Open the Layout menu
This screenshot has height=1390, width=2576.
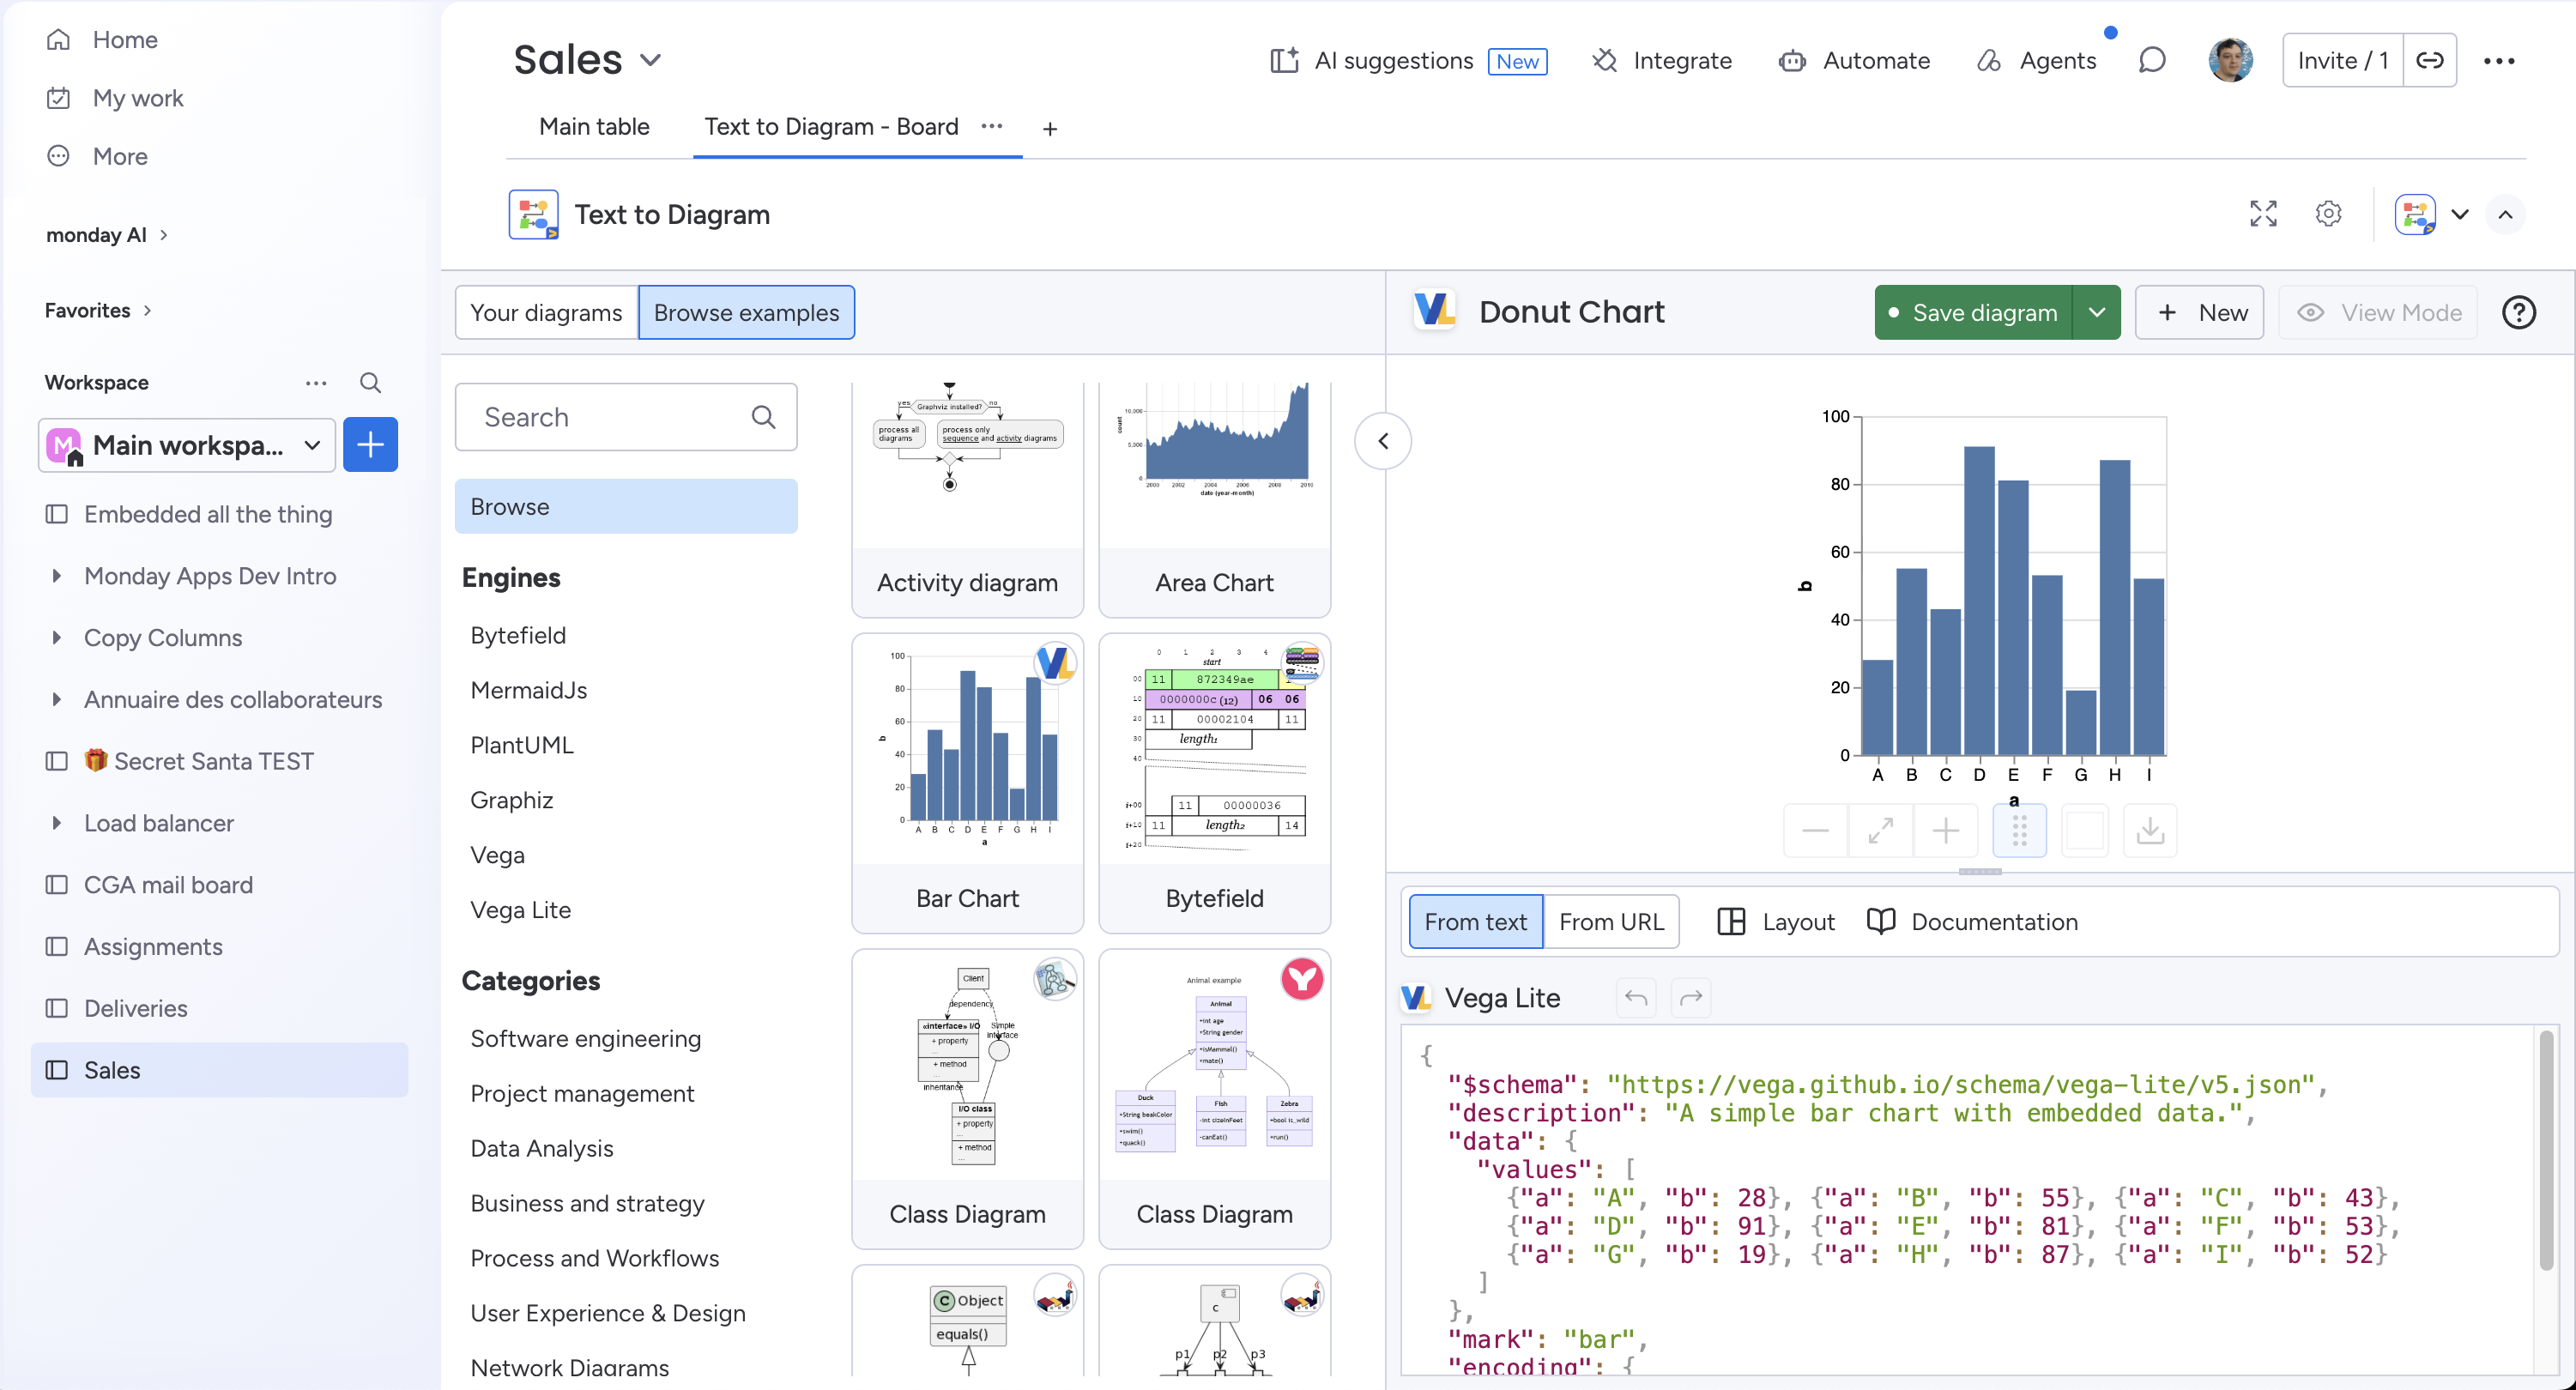click(x=1776, y=922)
